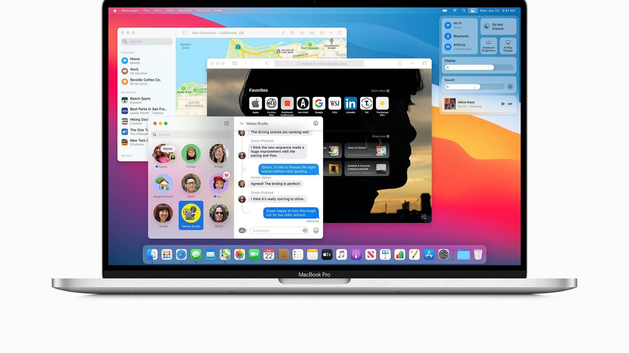Toggle Bluetooth on or off
The image size is (629, 353).
[x=448, y=36]
